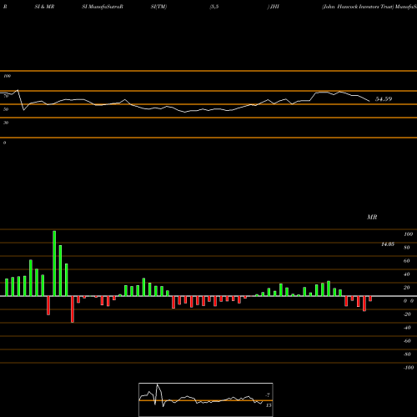417x417 pixels.
Task: Click the -60 label on the MR axis
Action: point(407,341)
